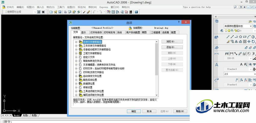256x123 pixels.
Task: Select the Mirror modify tool
Action: point(236,42)
